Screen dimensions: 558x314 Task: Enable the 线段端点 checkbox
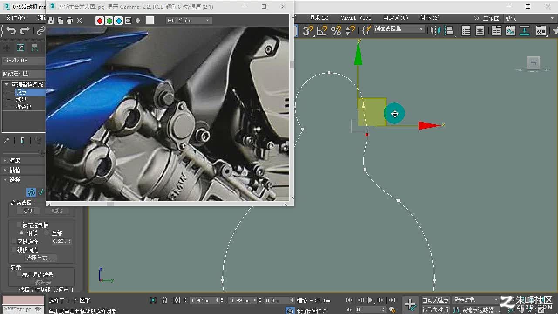(14, 250)
